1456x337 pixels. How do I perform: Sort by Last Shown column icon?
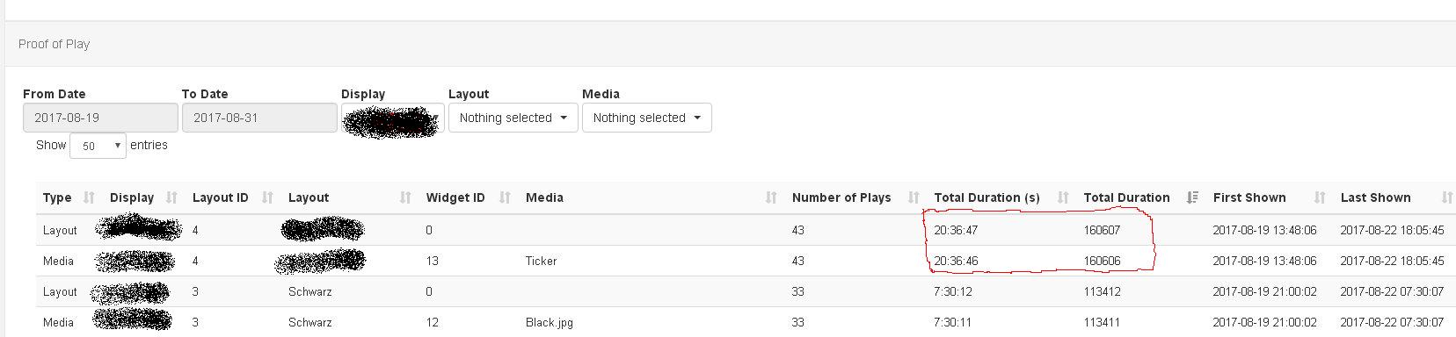1446,197
